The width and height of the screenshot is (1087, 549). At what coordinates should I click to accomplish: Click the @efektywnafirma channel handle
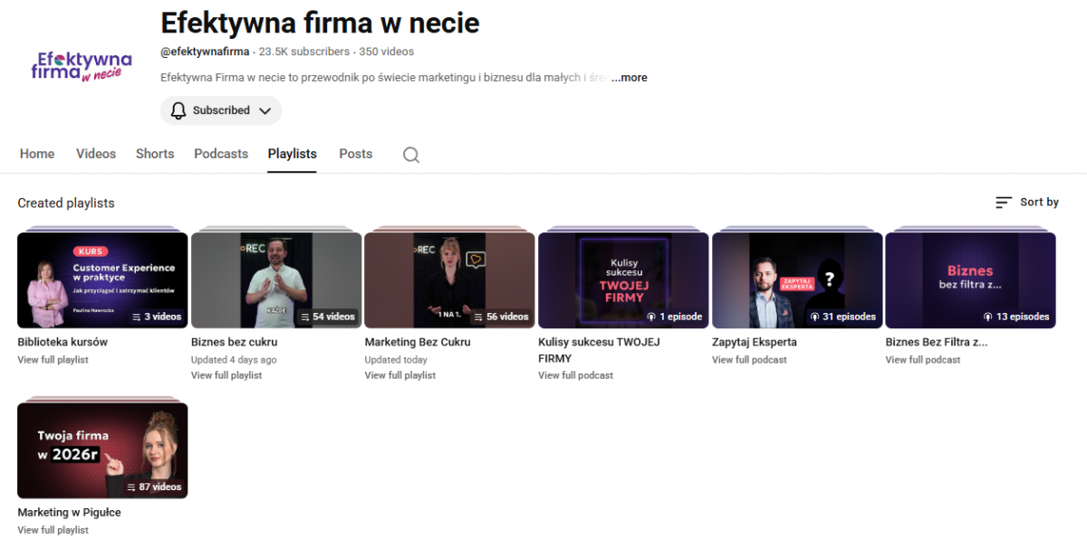(205, 52)
